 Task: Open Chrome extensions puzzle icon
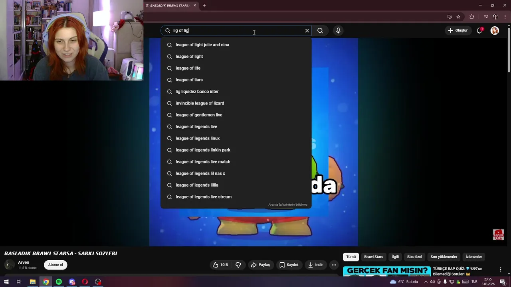[x=472, y=17]
